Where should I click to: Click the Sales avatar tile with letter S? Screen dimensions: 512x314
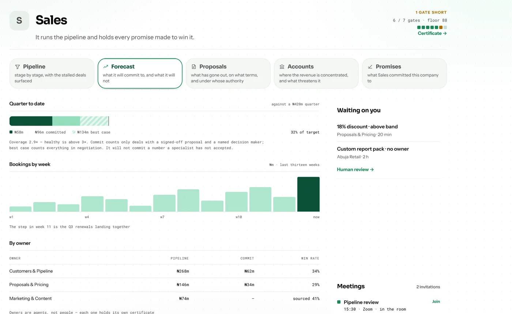pyautogui.click(x=19, y=20)
